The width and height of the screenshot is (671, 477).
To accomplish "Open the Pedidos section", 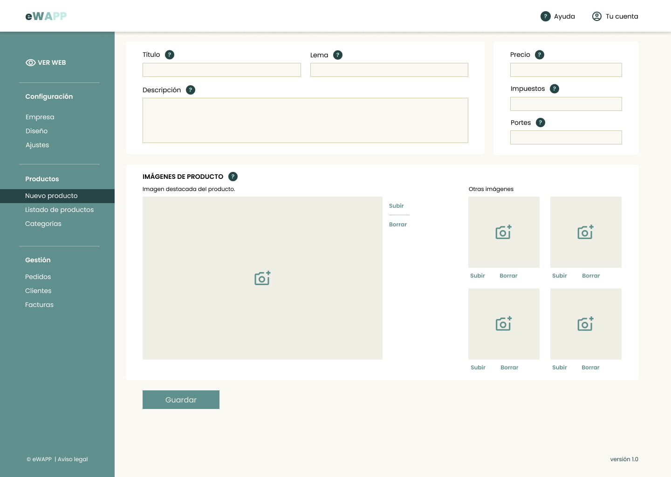I will tap(38, 277).
